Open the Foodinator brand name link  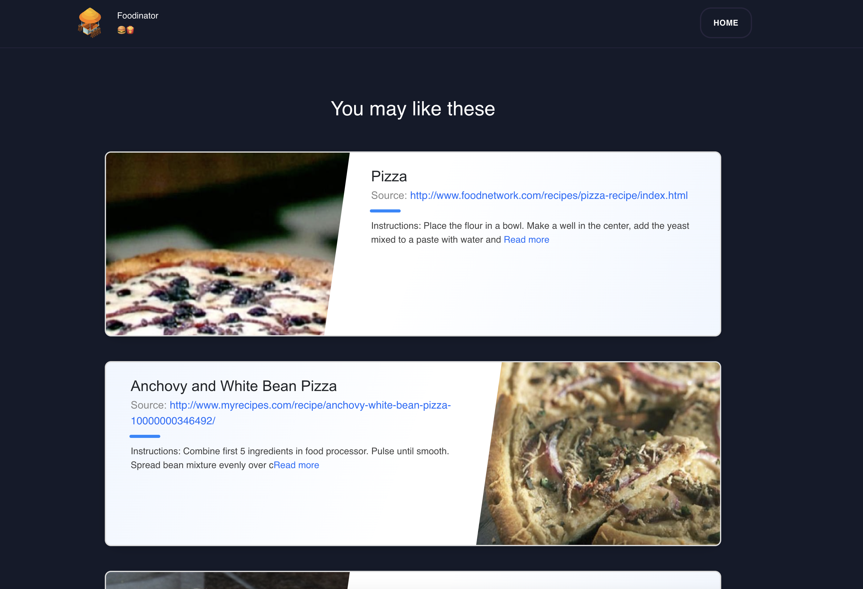tap(138, 16)
